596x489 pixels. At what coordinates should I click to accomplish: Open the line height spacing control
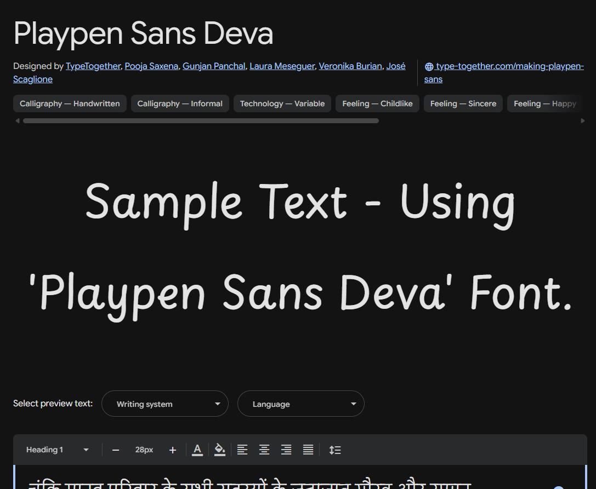point(335,450)
